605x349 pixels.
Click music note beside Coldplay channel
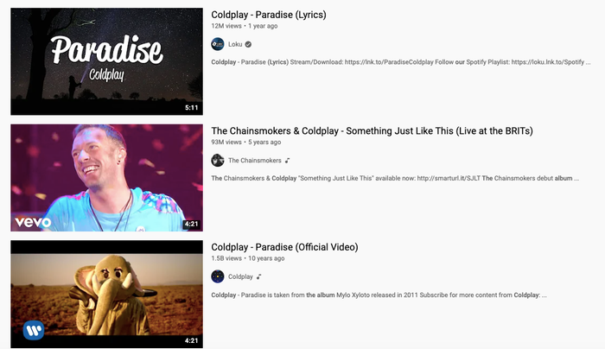coord(259,276)
